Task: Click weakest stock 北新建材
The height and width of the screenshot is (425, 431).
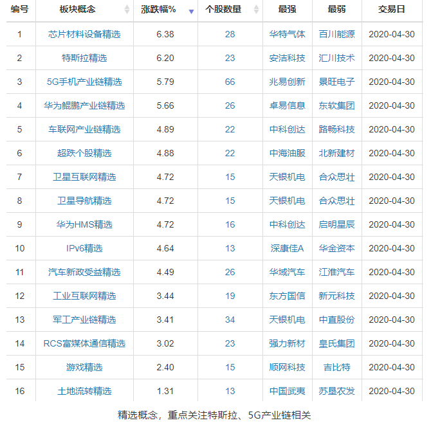Action: pos(336,153)
